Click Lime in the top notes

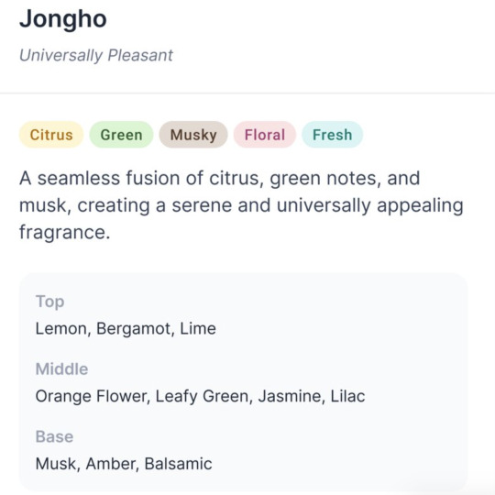point(198,329)
